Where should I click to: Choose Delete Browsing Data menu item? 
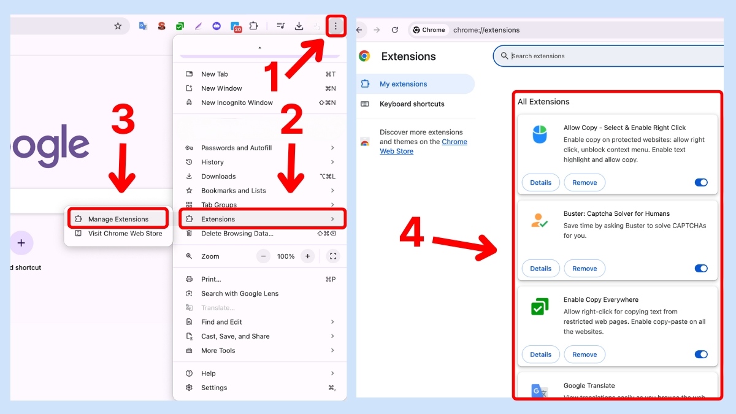(260, 233)
